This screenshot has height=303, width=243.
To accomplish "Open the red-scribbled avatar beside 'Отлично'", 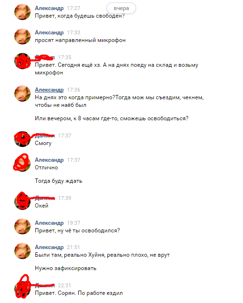I will click(22, 164).
